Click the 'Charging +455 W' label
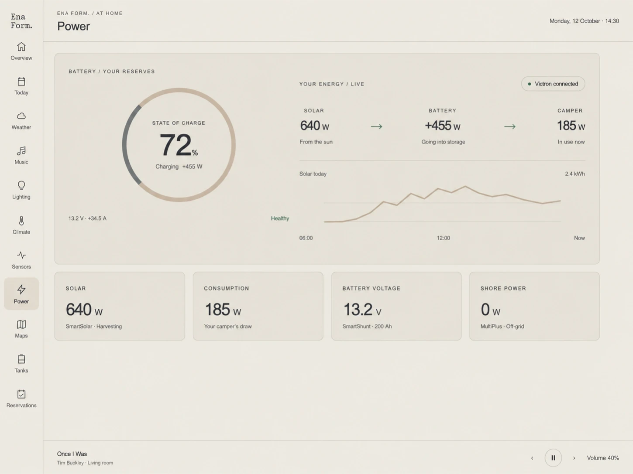This screenshot has width=633, height=474. 179,167
